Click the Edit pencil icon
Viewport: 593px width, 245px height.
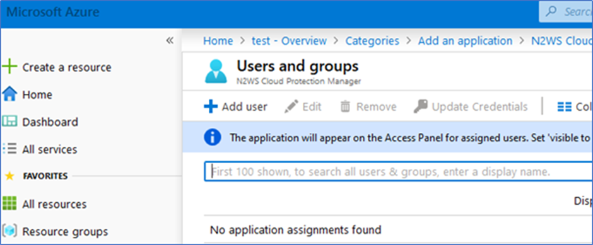pos(291,106)
